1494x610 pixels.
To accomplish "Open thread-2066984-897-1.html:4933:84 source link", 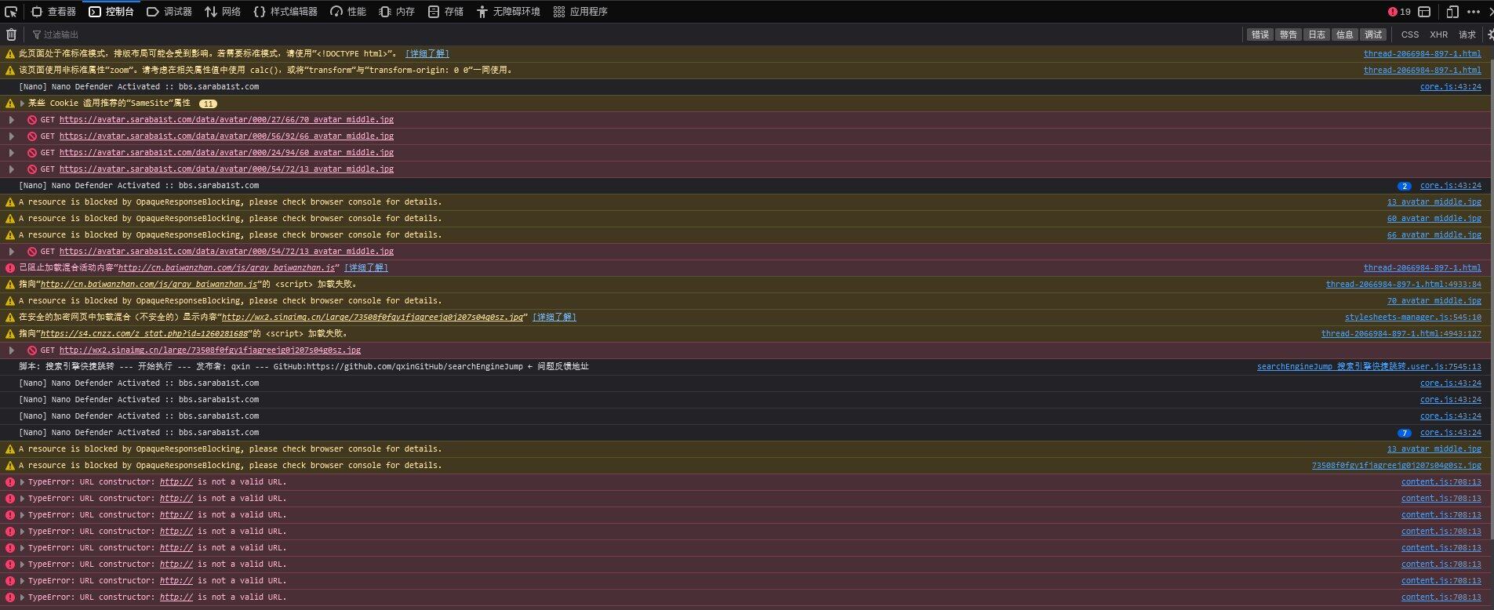I will [1404, 285].
